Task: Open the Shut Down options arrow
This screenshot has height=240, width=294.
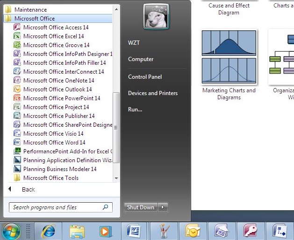Action: point(163,207)
